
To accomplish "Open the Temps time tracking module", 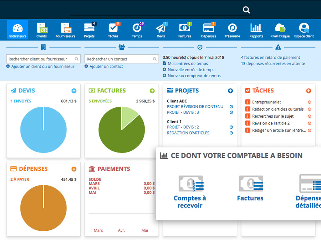I will (x=137, y=30).
